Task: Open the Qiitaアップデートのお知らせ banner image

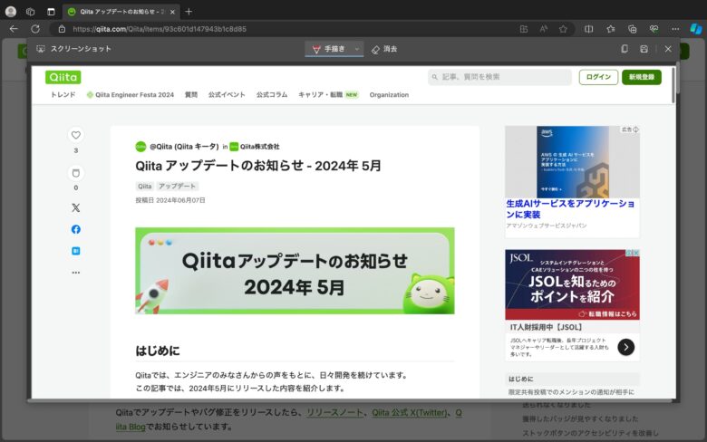Action: pos(295,271)
